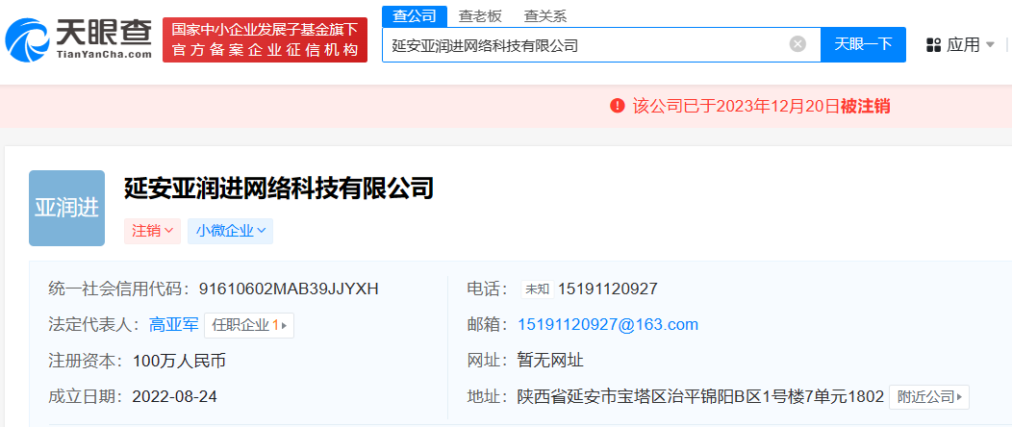Click the company name heading 延安亚润进网络科技有限公司
The height and width of the screenshot is (427, 1012).
coord(279,188)
